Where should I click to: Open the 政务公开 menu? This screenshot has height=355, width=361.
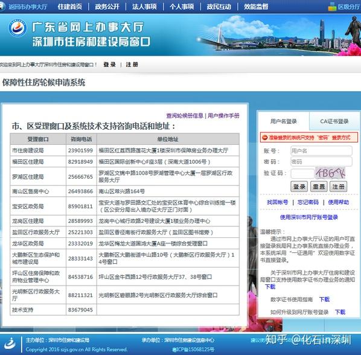point(107,7)
